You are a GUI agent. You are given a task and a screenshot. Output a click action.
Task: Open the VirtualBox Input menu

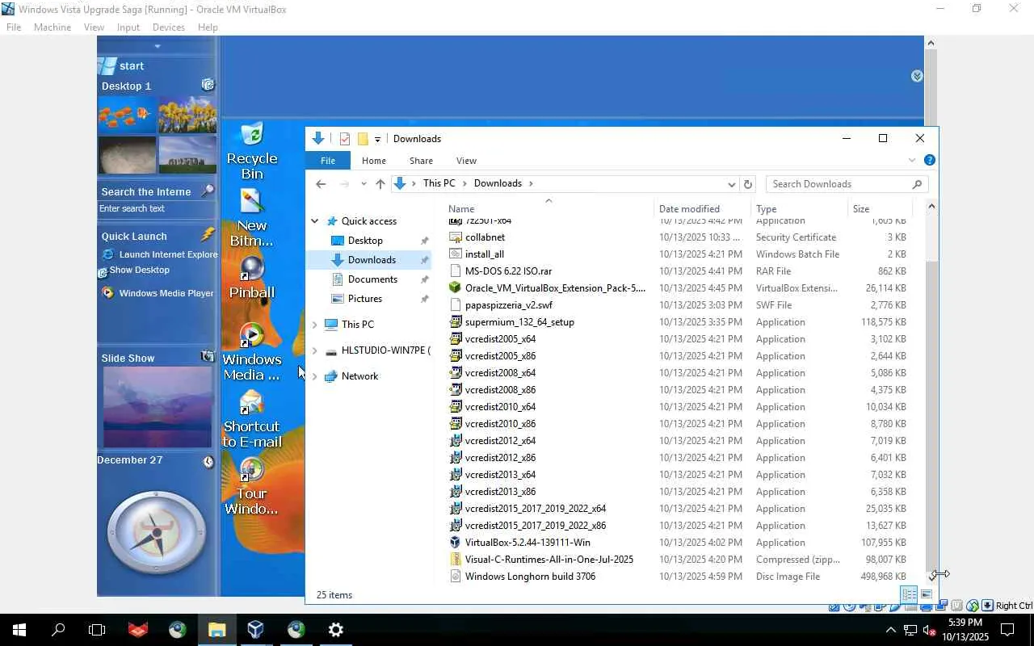point(128,27)
